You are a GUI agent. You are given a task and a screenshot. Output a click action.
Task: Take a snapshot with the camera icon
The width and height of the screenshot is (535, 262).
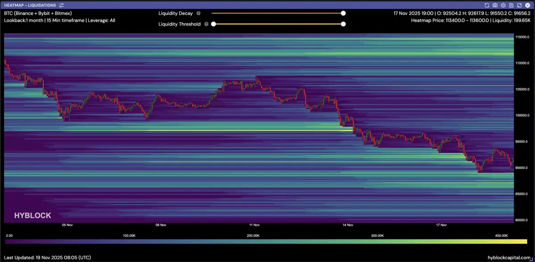pos(495,5)
